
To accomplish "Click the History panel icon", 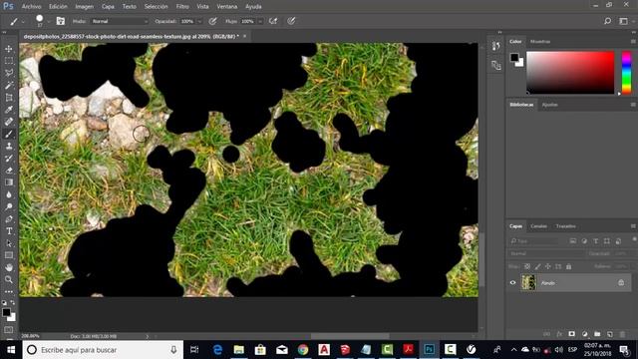I will [x=496, y=46].
